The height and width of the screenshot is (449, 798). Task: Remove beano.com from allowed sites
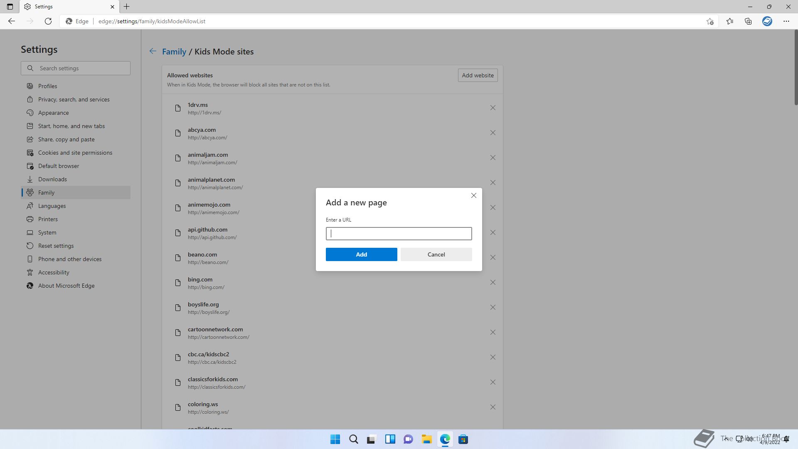pos(493,258)
